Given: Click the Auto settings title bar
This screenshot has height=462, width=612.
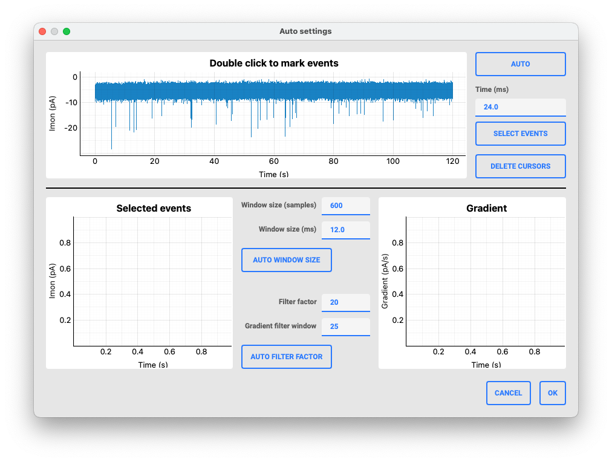Looking at the screenshot, I should pos(305,31).
